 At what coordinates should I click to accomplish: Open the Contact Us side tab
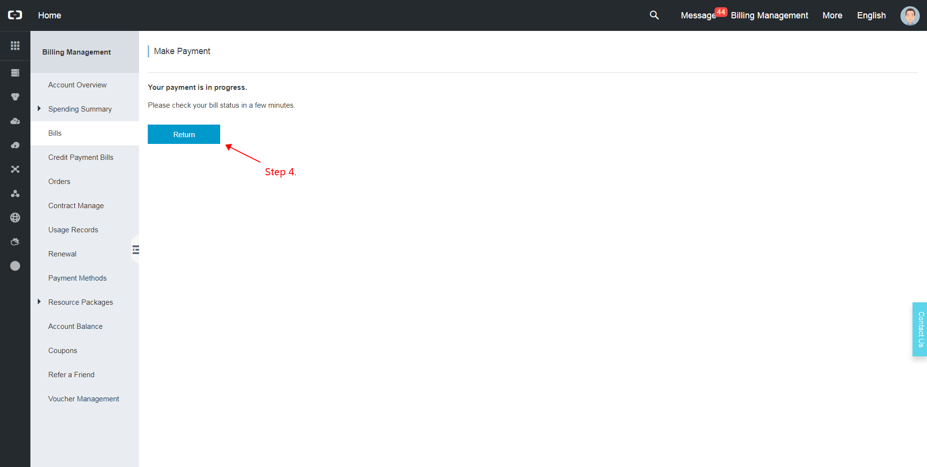tap(920, 329)
